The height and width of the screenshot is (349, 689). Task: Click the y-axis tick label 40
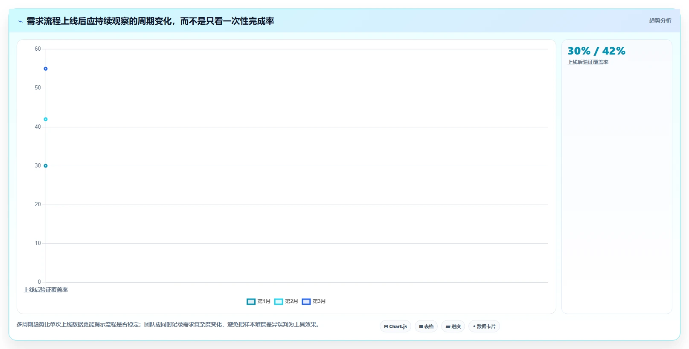pos(38,127)
